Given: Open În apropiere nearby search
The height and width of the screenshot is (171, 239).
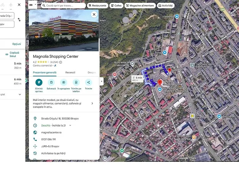Looking at the screenshot, I should pos(64,82).
